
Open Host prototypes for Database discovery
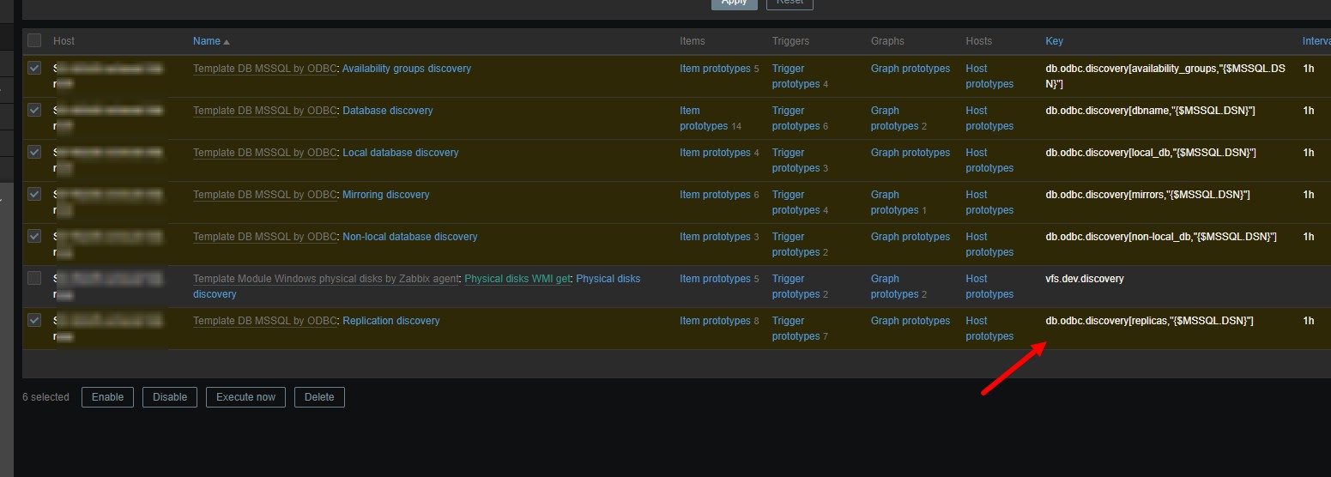click(x=989, y=118)
